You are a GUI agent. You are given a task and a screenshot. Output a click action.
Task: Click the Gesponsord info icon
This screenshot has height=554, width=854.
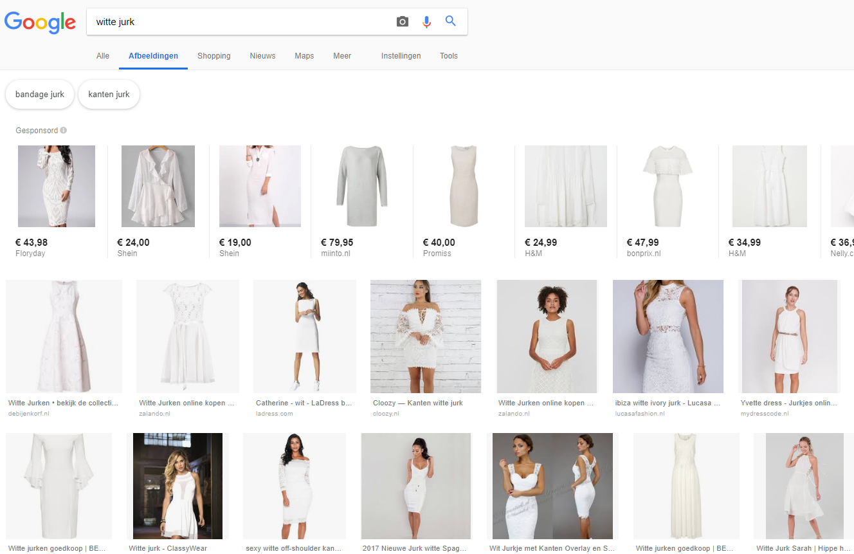64,131
